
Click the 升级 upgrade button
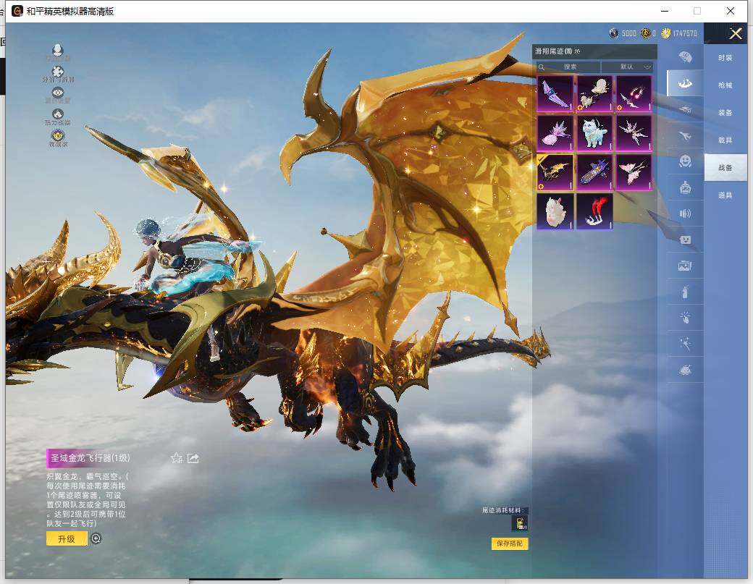point(67,538)
